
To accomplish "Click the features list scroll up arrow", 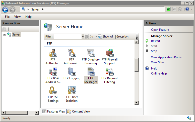I will point(137,42).
